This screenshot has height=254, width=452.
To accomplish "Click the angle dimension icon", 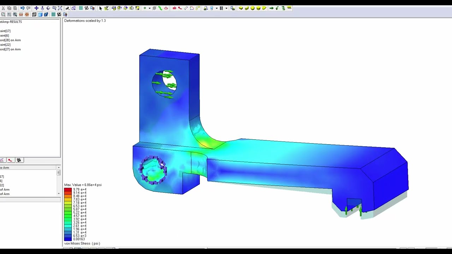I will coord(192,8).
